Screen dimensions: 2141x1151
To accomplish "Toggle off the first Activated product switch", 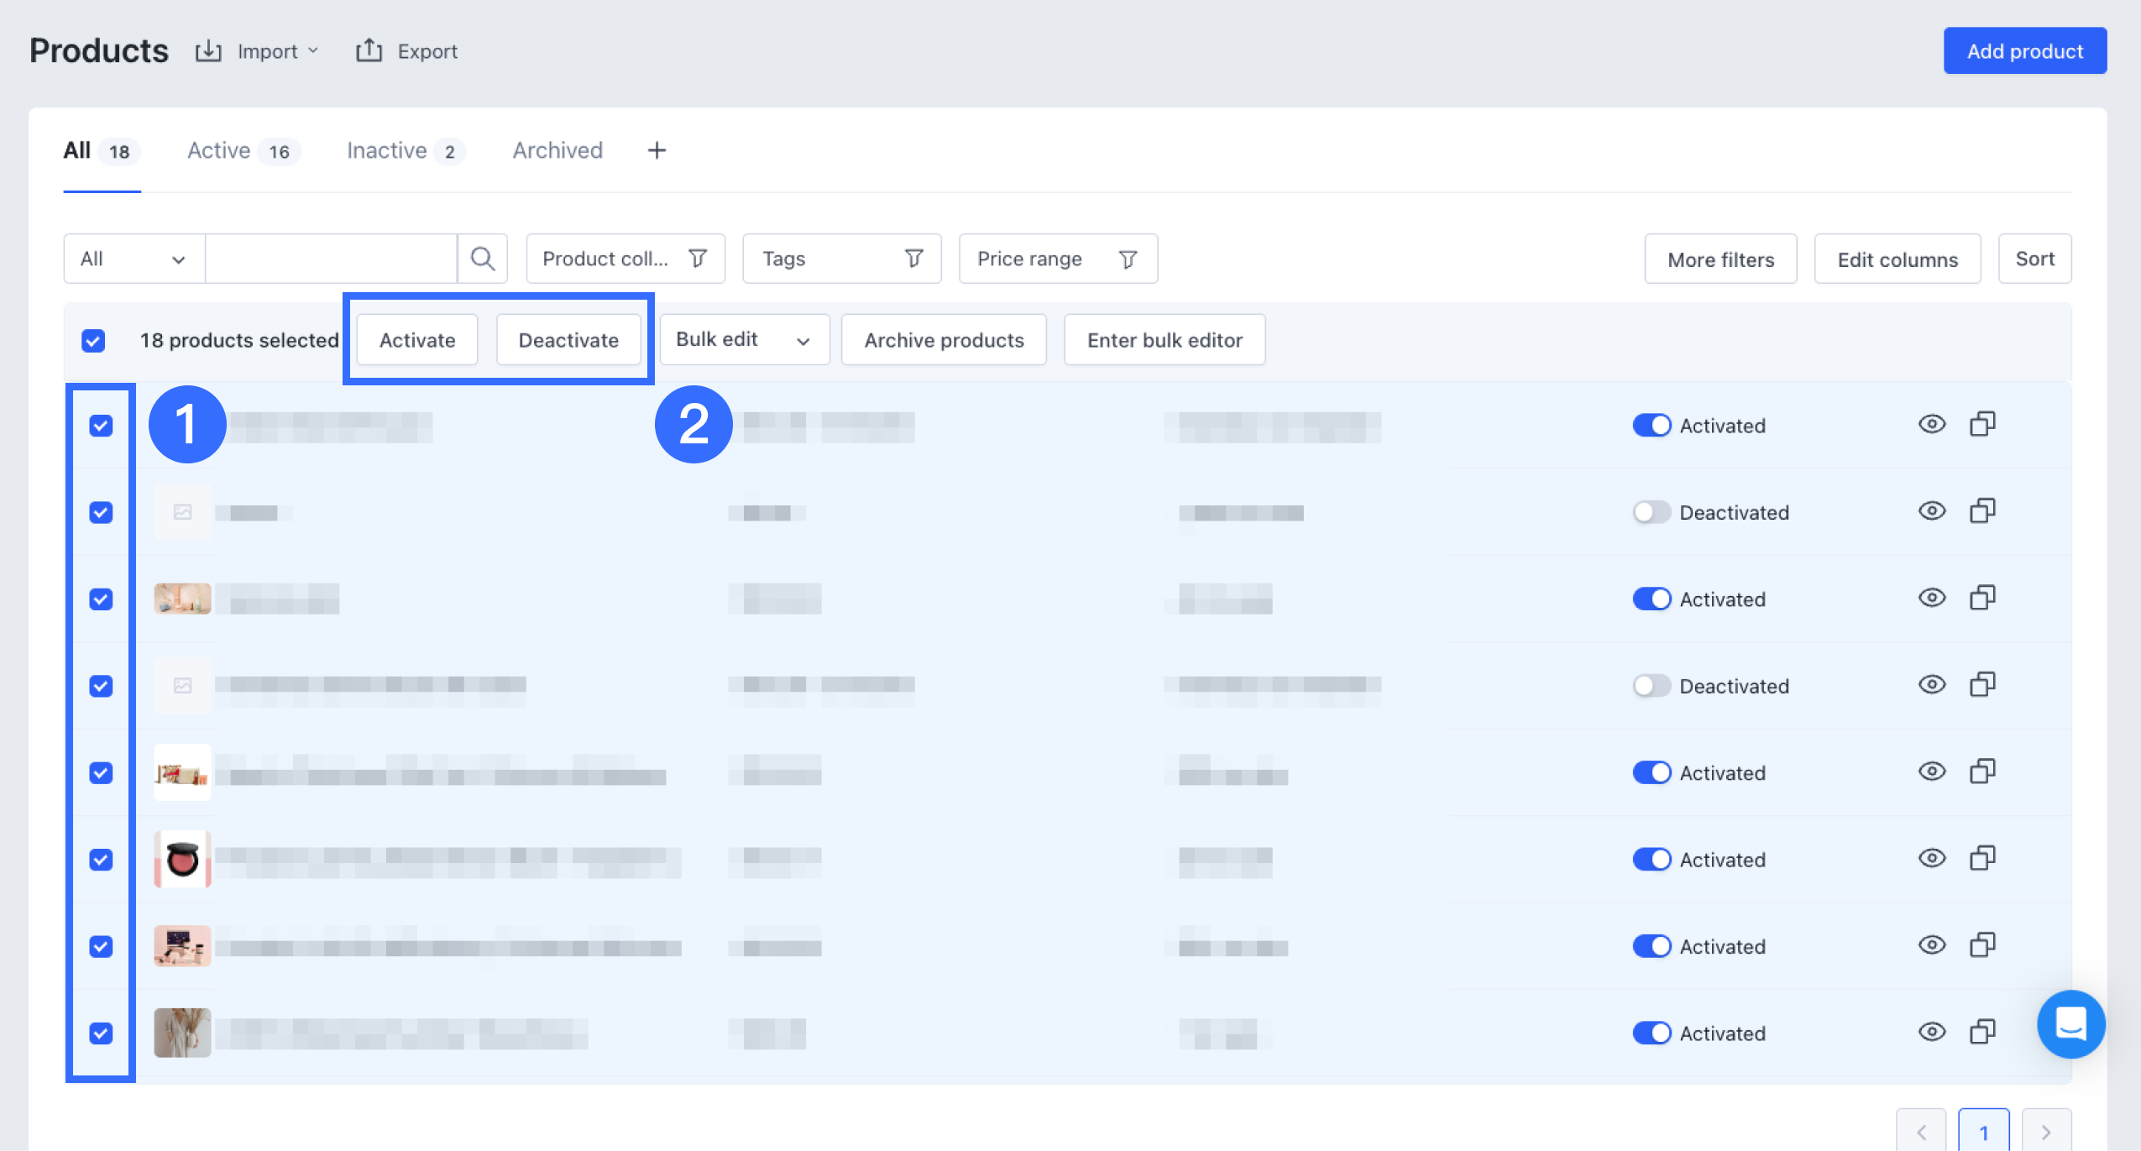I will coord(1652,426).
